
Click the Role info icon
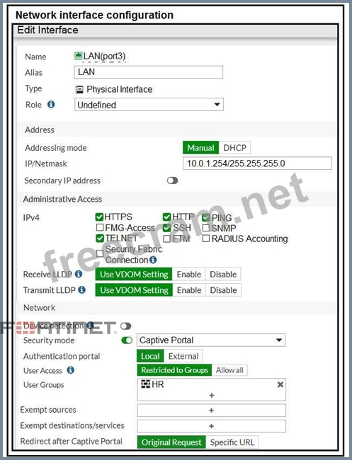pyautogui.click(x=51, y=105)
